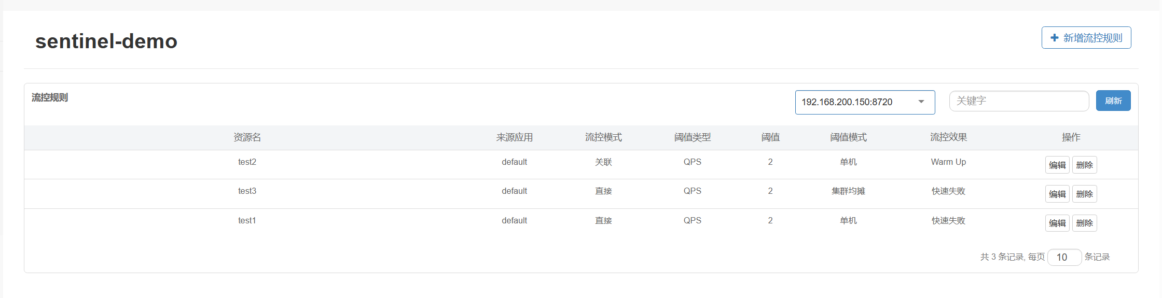Click the 流控模式 column header
Viewport: 1162px width, 298px height.
point(603,137)
